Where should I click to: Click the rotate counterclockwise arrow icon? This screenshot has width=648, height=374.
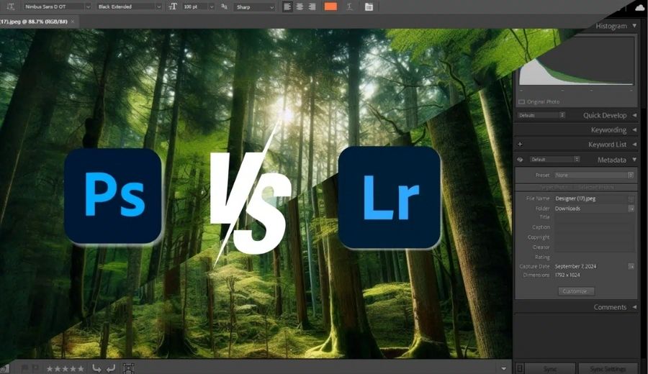click(x=96, y=368)
